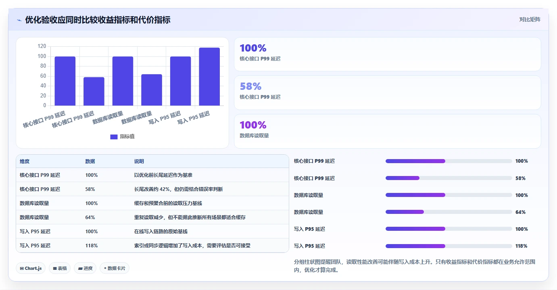Click the table cell 缓存和预聚合前的读取压力基线
The image size is (557, 290).
(168, 203)
